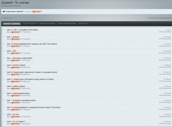The height and width of the screenshot is (127, 172).
Task: Go to page 1 of 'Шаг 3. Домены'
Action: tap(33, 39)
